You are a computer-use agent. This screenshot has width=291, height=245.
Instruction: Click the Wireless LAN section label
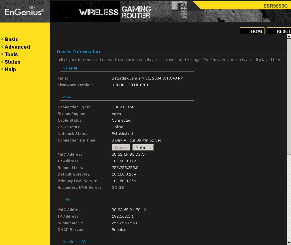(75, 242)
